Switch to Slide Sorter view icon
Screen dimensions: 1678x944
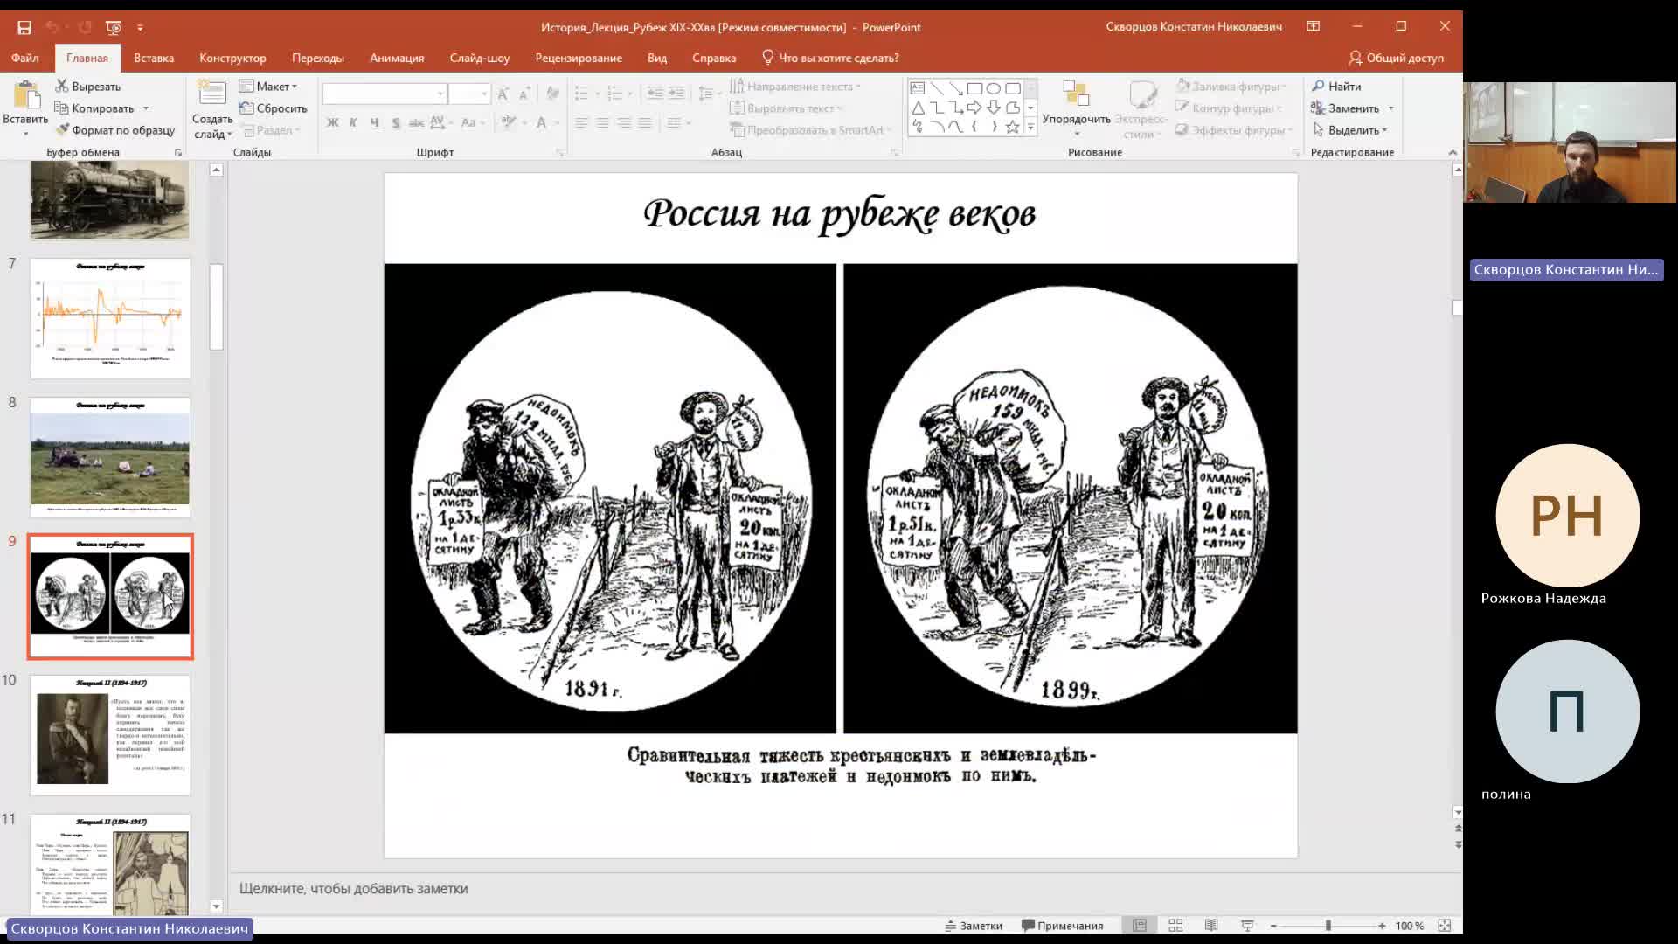[x=1175, y=926]
